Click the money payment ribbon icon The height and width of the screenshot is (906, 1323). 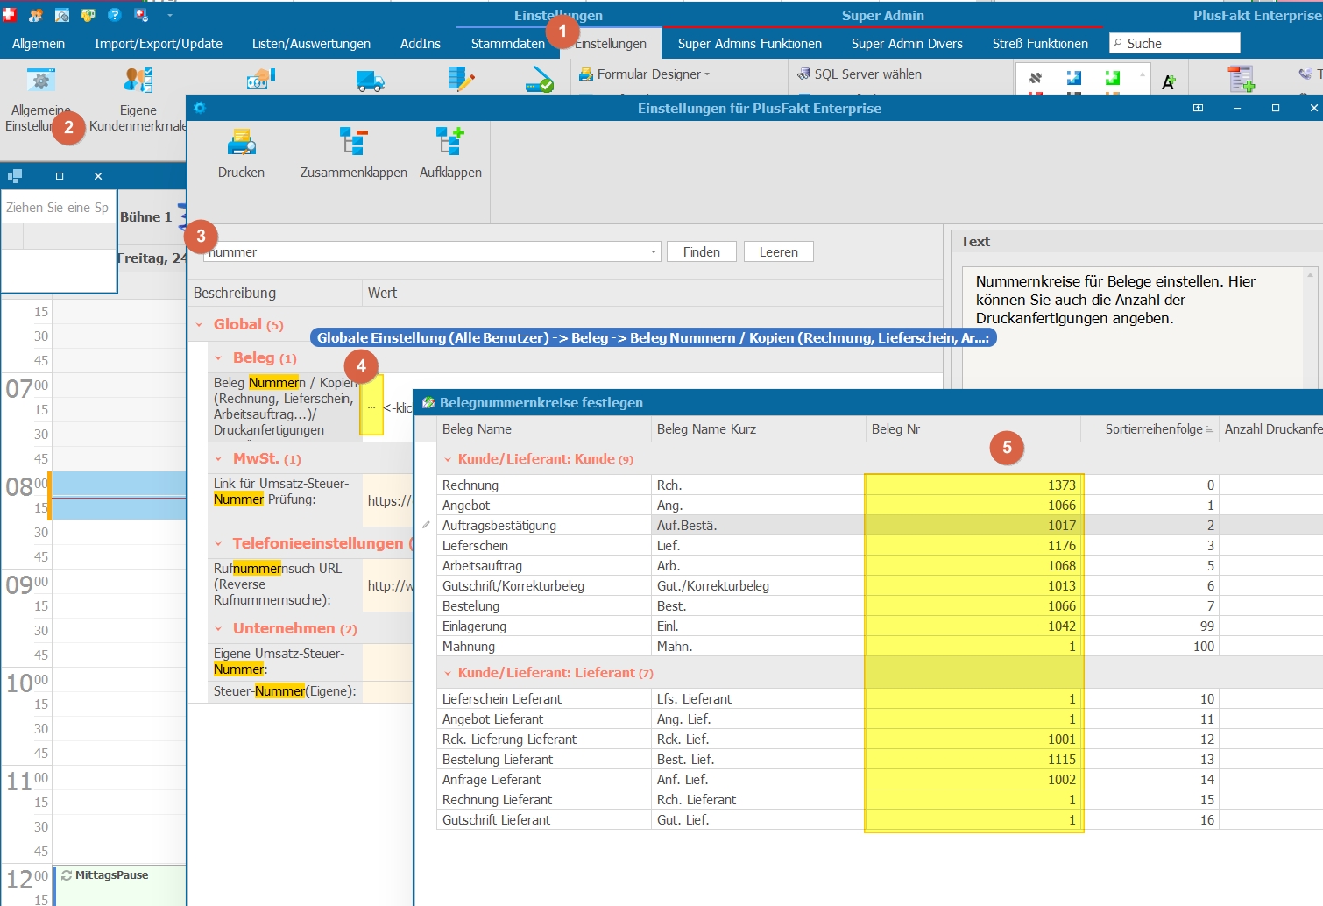(261, 80)
